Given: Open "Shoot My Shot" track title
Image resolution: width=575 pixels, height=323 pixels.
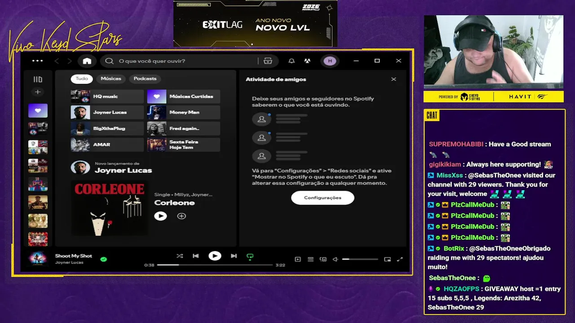Looking at the screenshot, I should pos(73,256).
